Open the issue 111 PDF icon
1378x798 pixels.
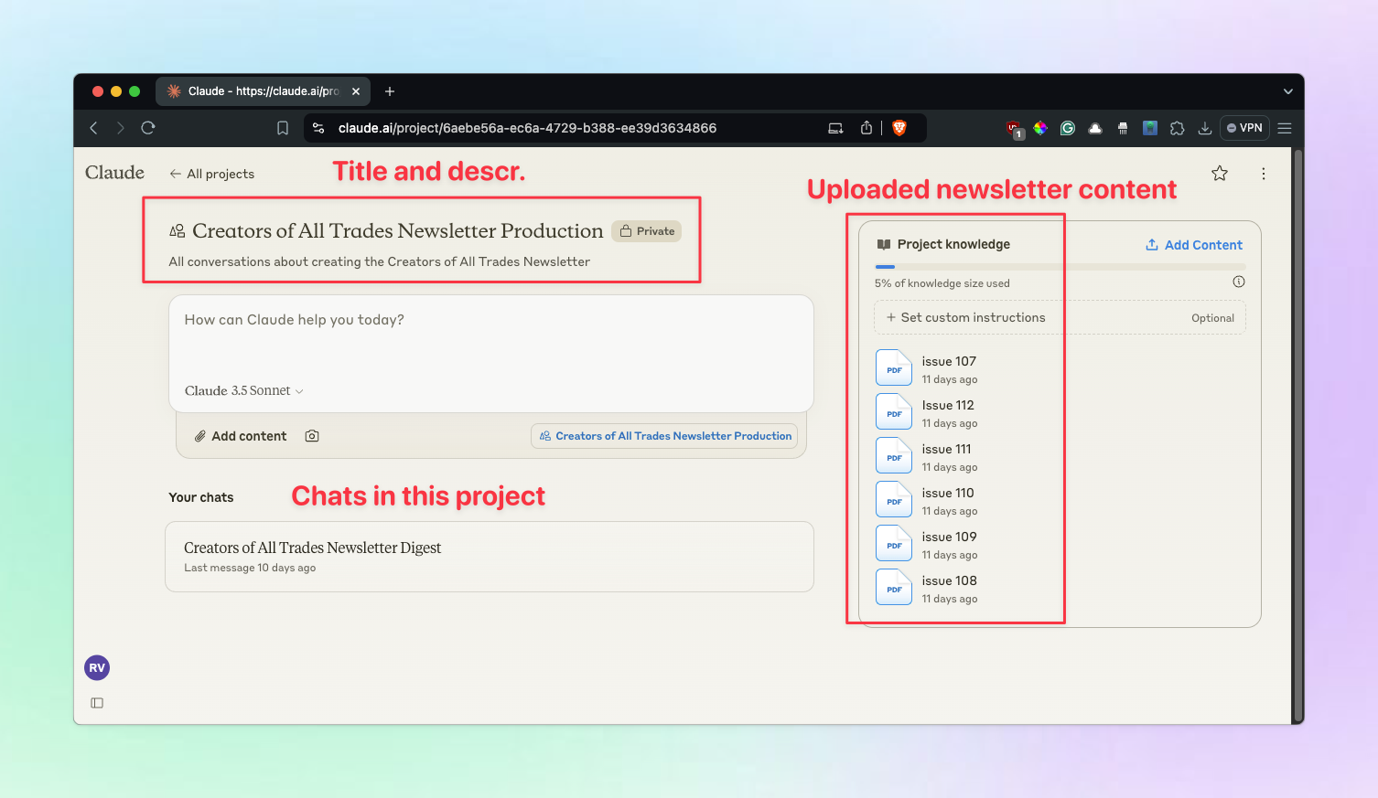894,455
